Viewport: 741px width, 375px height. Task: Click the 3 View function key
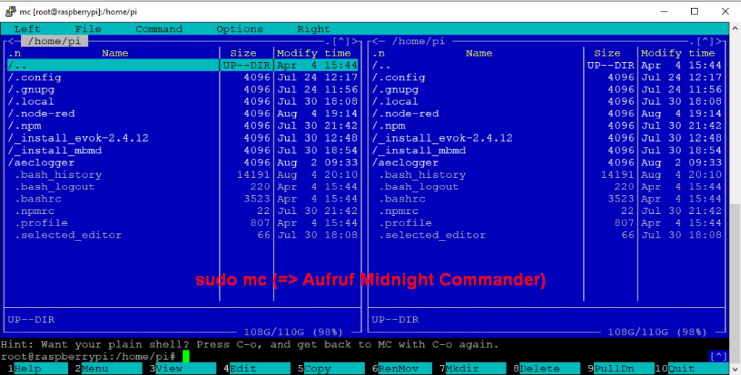coord(182,368)
